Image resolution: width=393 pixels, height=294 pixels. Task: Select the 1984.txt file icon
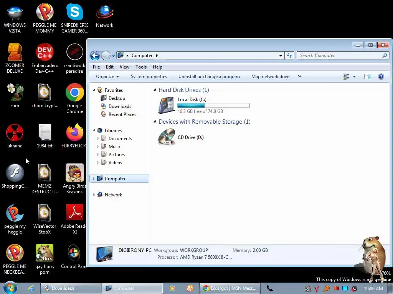click(x=45, y=136)
